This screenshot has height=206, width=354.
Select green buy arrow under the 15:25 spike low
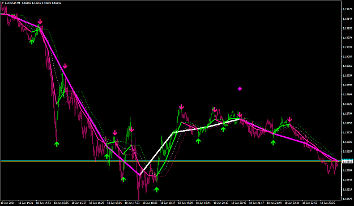[57, 144]
